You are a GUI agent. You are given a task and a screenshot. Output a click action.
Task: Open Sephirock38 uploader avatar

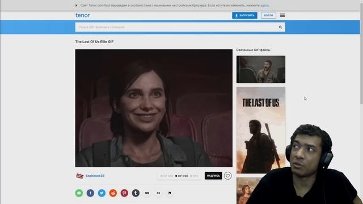tap(79, 176)
